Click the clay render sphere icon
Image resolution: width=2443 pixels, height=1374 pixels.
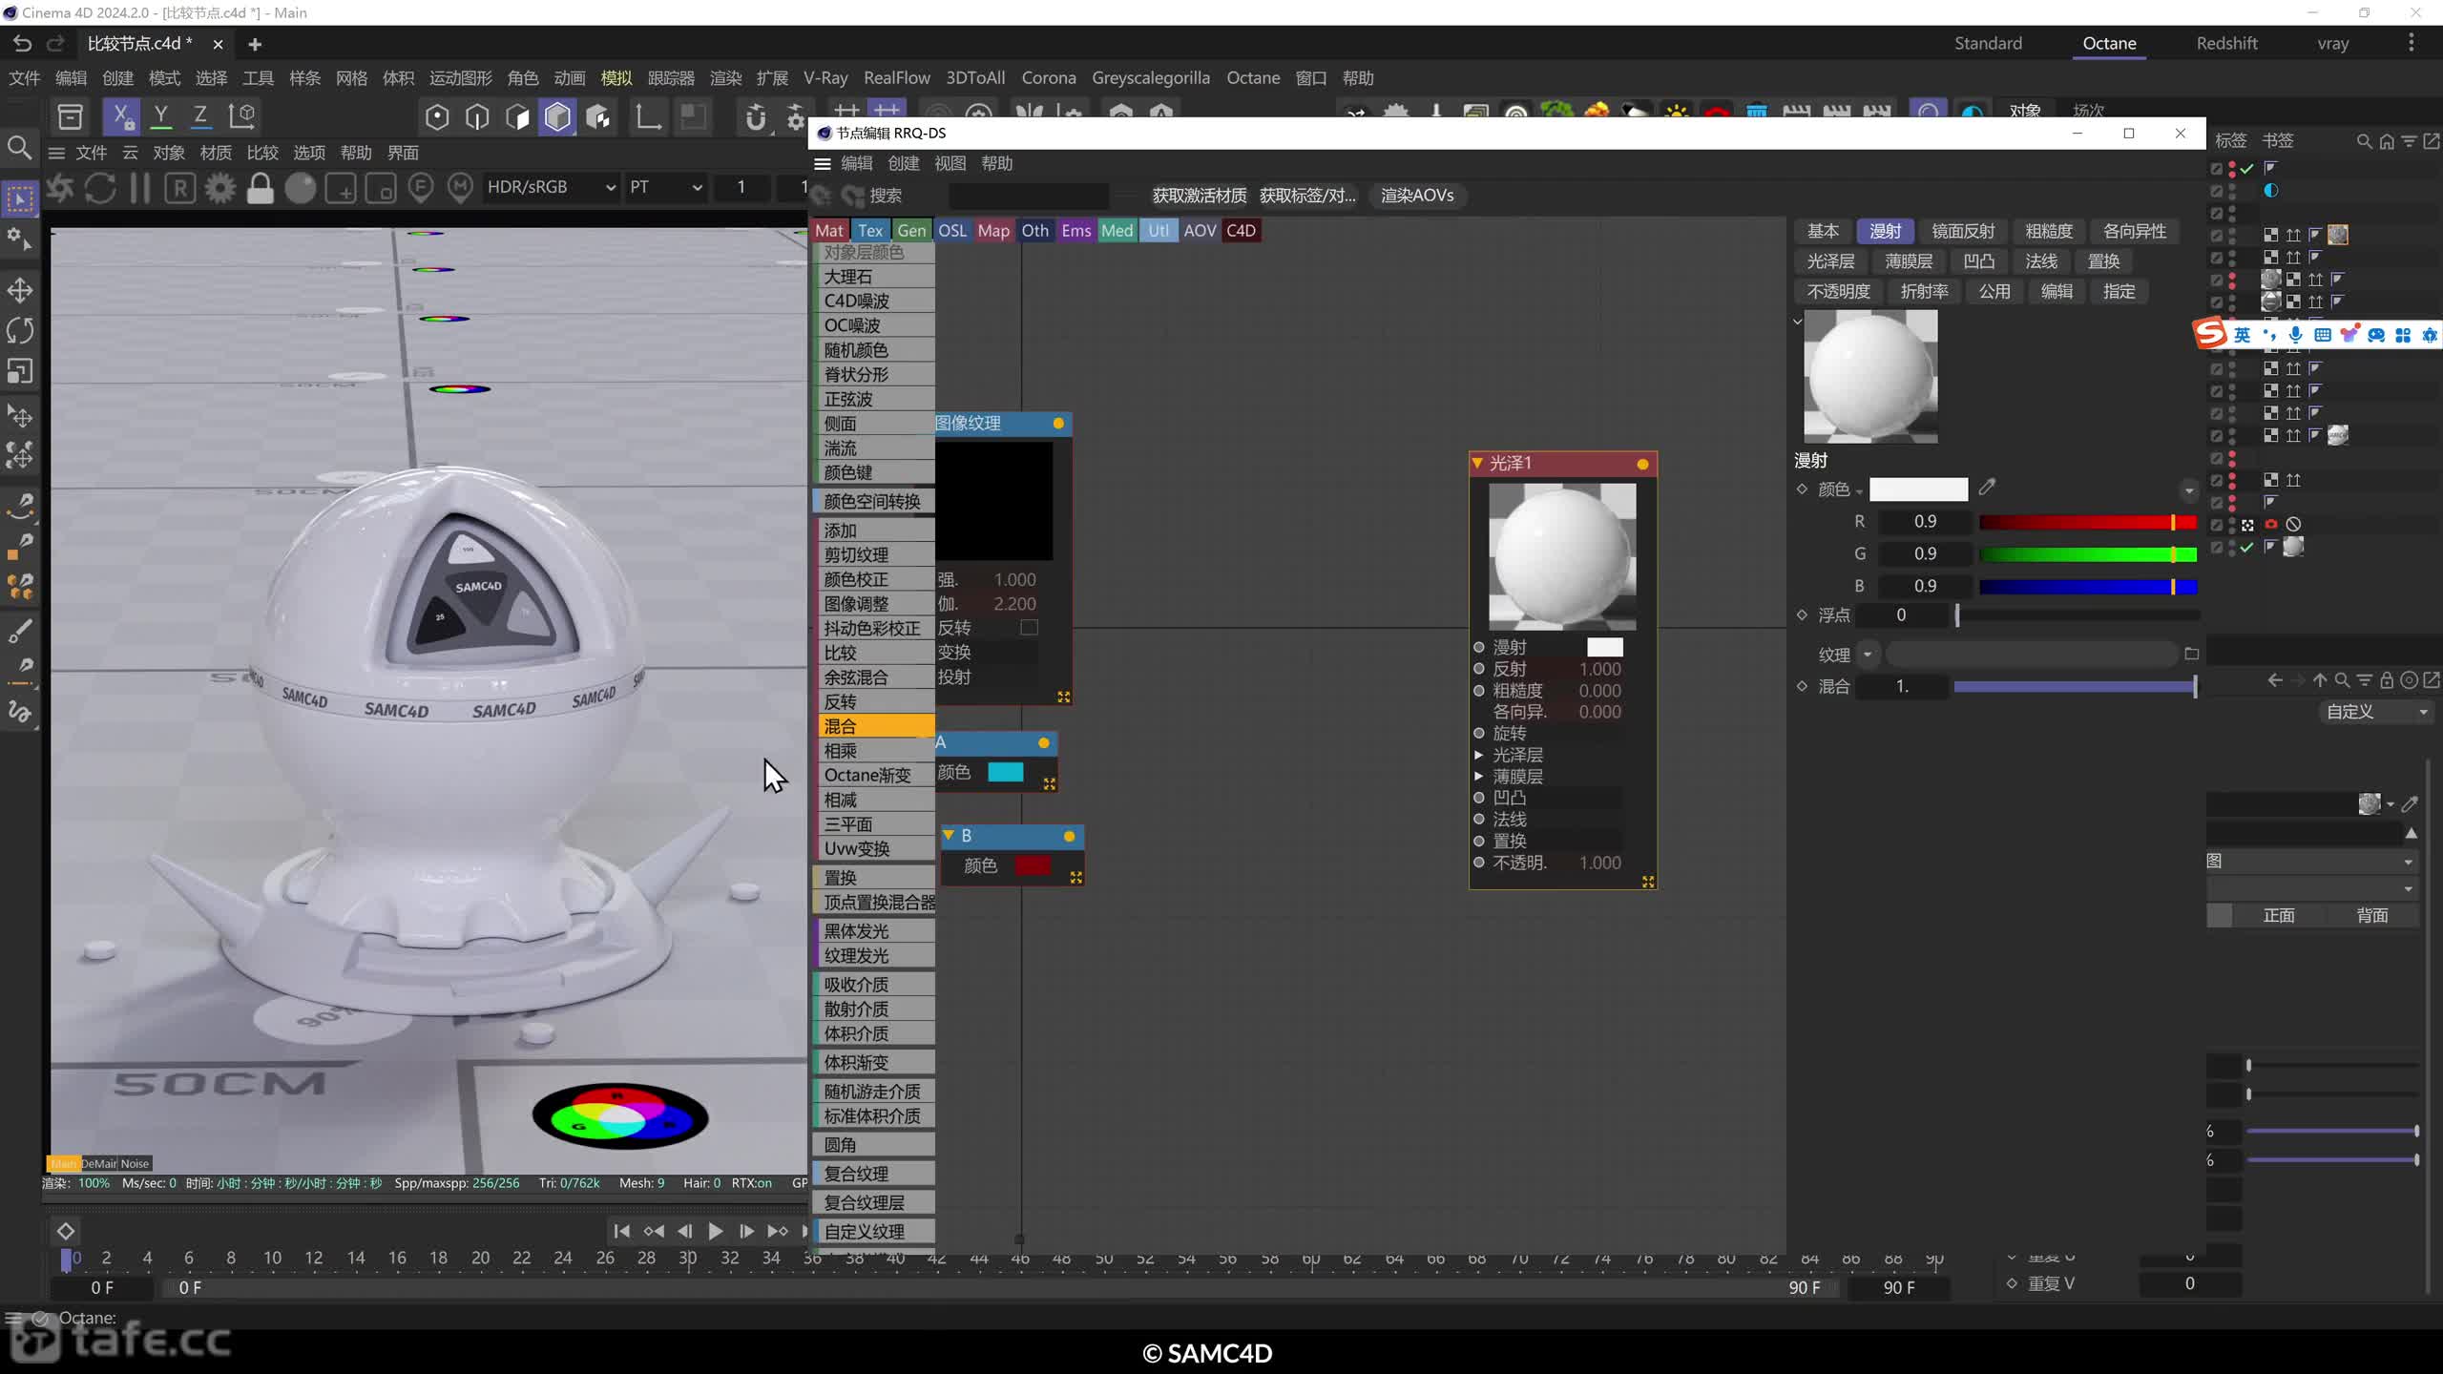click(x=300, y=188)
